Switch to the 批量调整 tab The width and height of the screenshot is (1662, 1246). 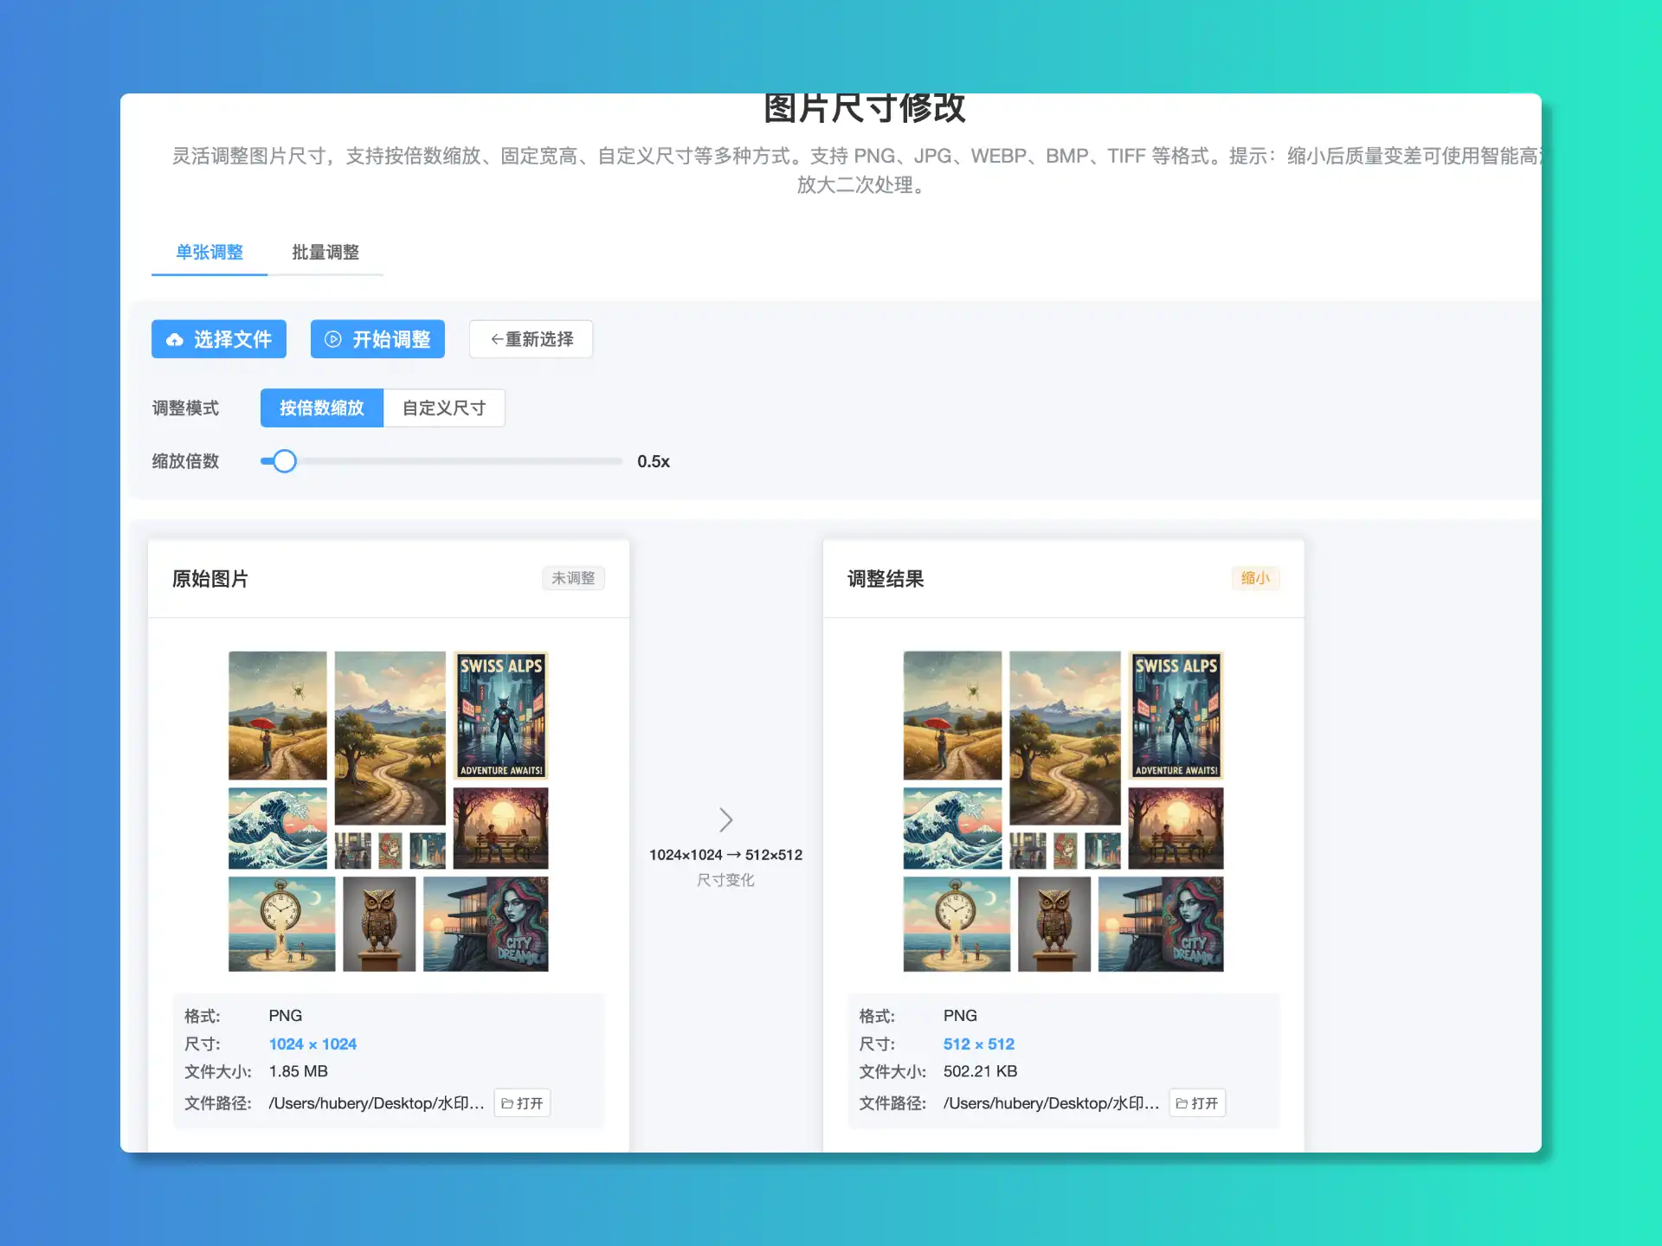325,252
